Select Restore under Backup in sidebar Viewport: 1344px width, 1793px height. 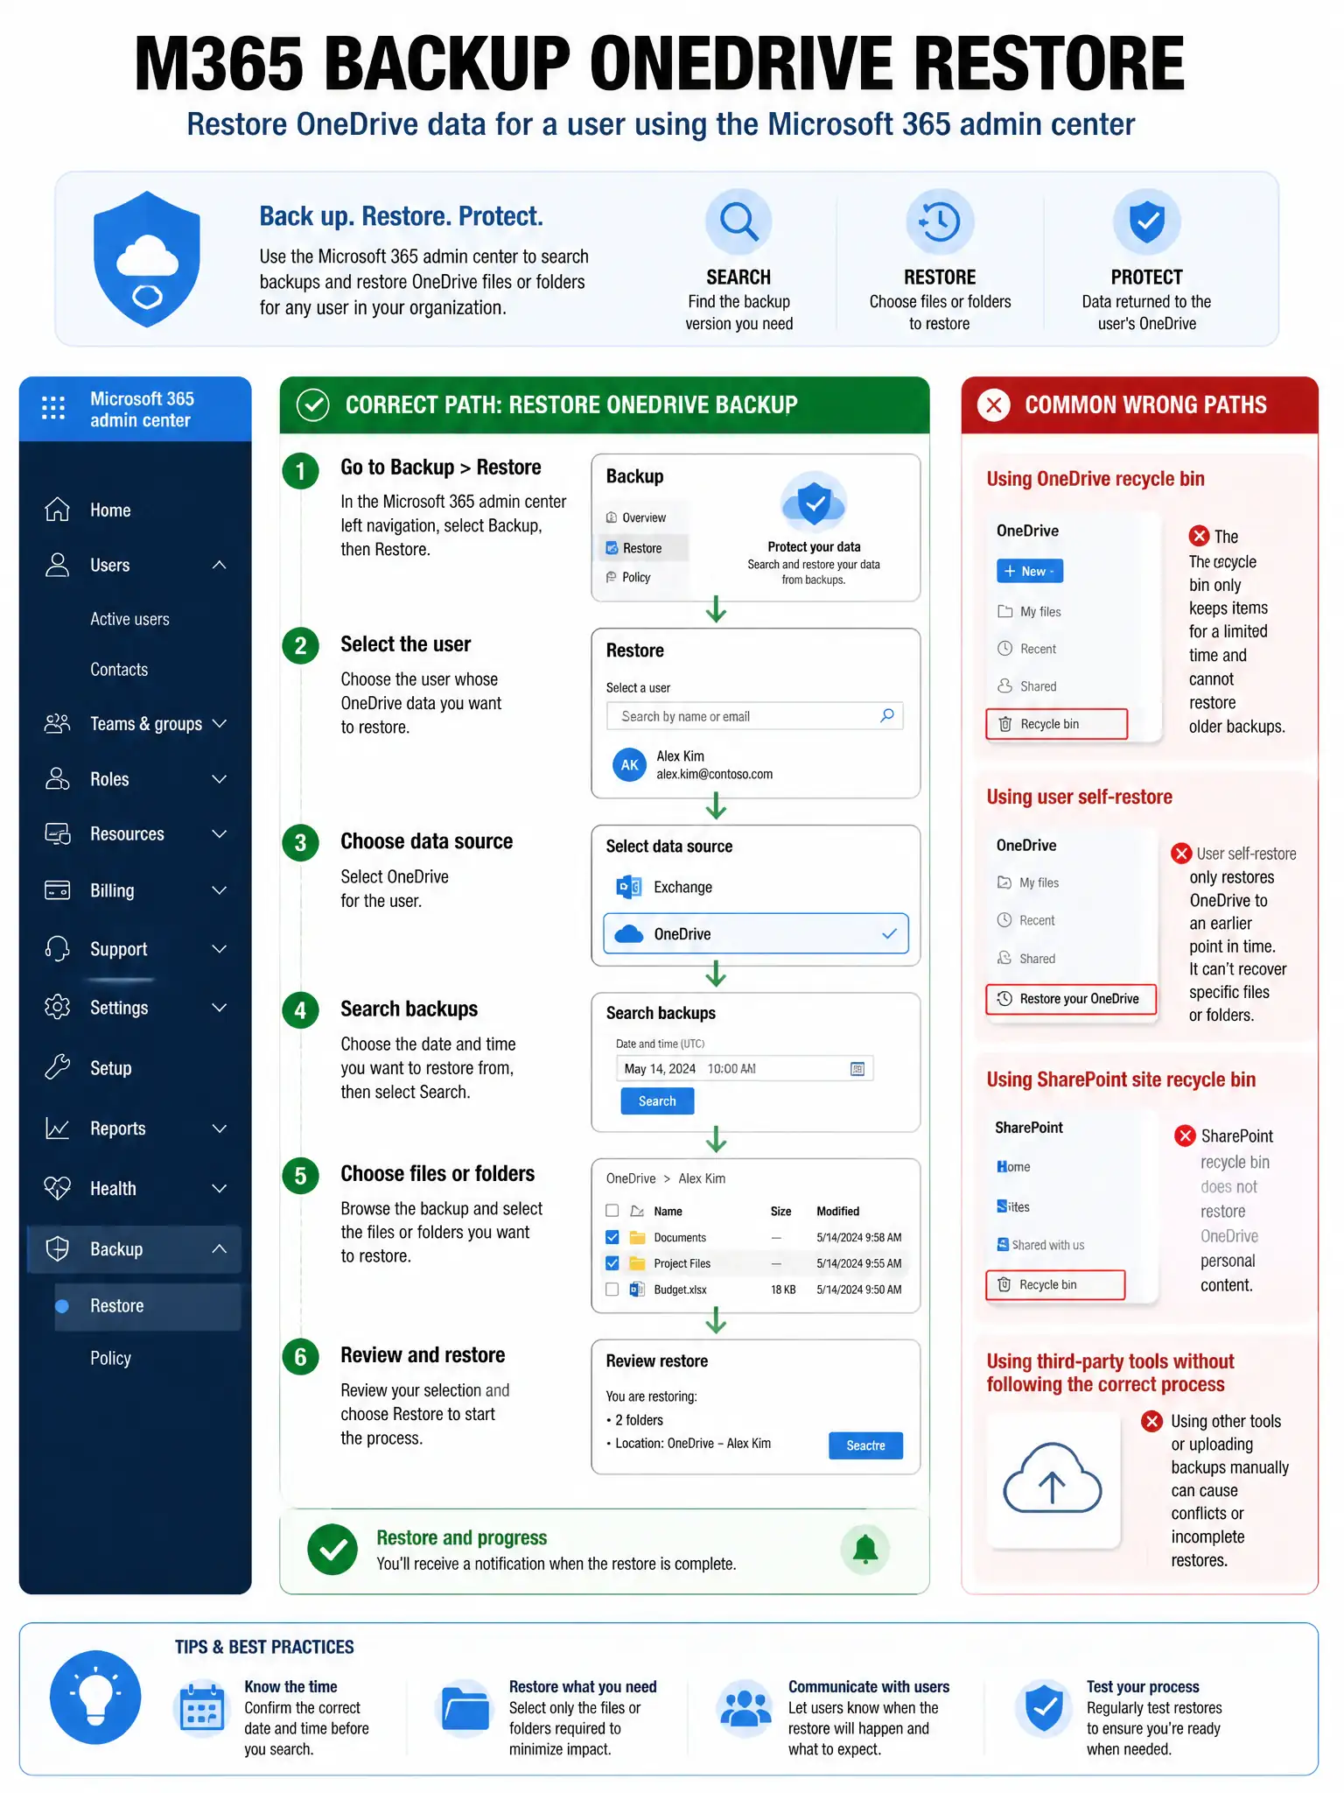[147, 1306]
